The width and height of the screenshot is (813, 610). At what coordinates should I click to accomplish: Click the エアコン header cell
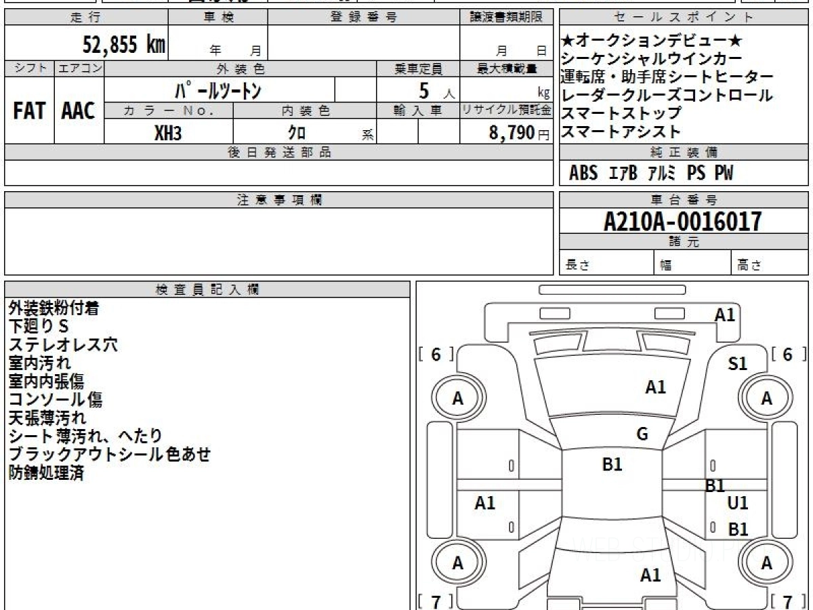79,68
